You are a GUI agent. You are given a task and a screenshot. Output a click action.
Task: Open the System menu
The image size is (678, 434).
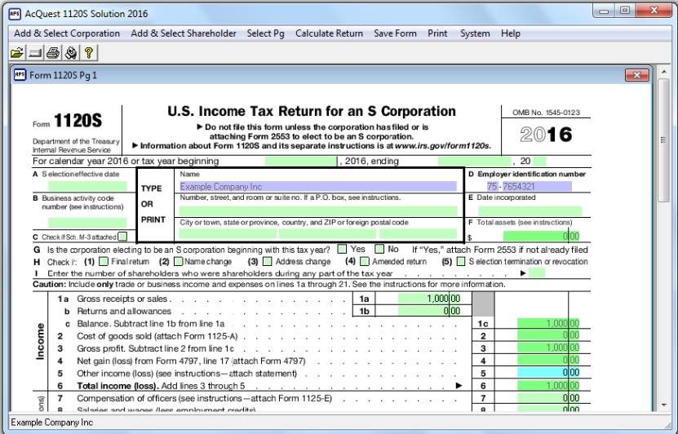[x=475, y=33]
